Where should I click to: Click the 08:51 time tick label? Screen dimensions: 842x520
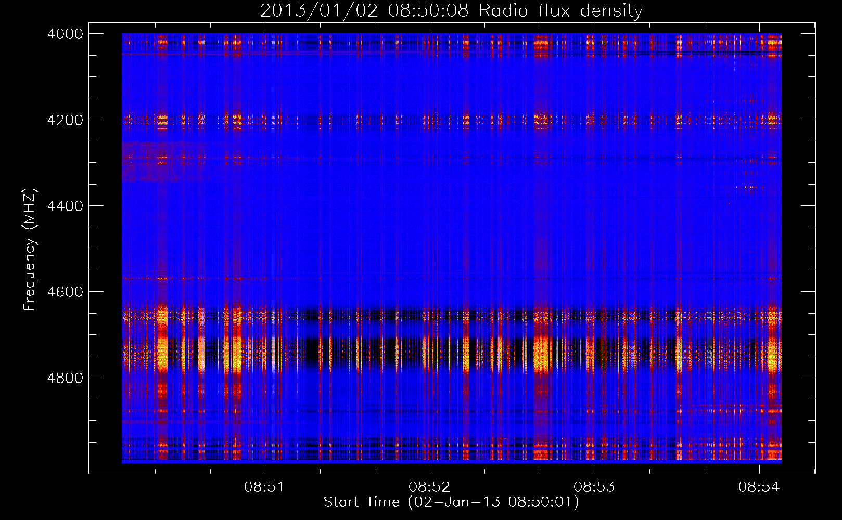[265, 487]
